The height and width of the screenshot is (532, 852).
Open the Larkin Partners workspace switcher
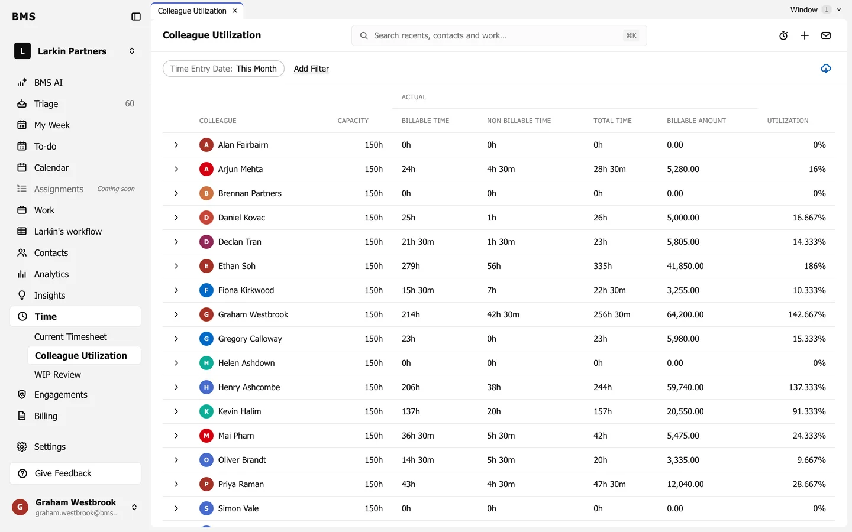pyautogui.click(x=76, y=51)
